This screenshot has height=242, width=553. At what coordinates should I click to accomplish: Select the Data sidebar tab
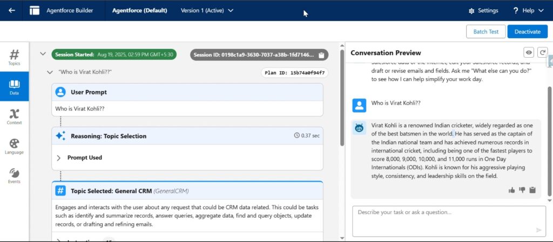pos(14,87)
